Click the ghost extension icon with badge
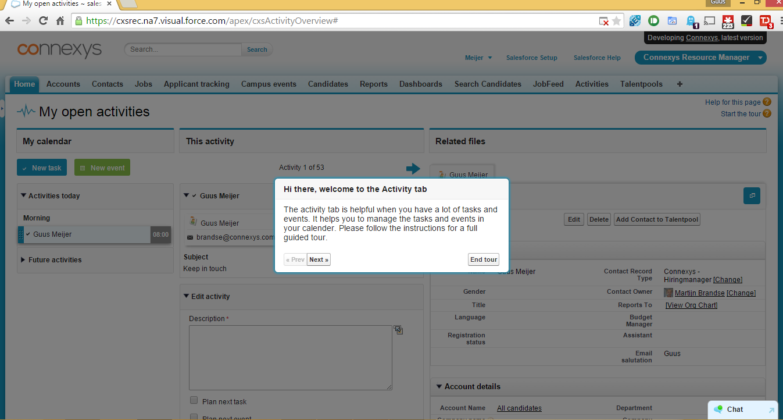This screenshot has width=783, height=420. pos(691,22)
